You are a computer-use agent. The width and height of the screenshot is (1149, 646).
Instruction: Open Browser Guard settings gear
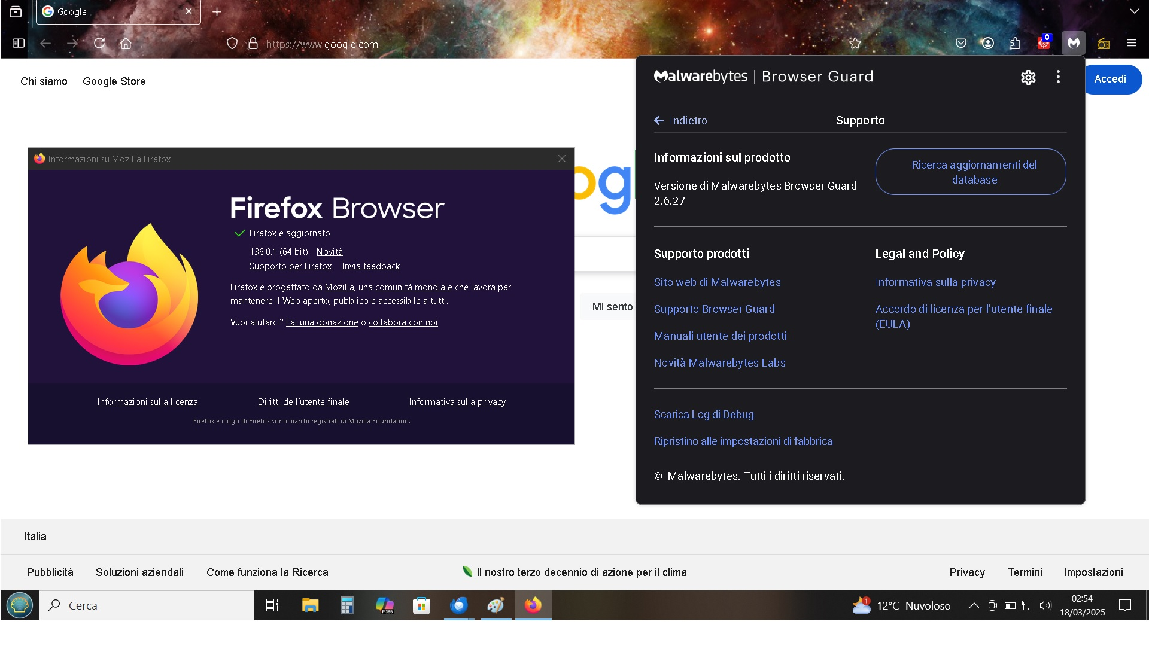1028,77
